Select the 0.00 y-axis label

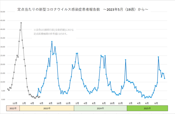3,100
